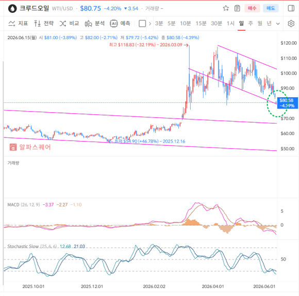The image size is (299, 296).
Task: Click the MACD value -3.37
Action: (48, 205)
